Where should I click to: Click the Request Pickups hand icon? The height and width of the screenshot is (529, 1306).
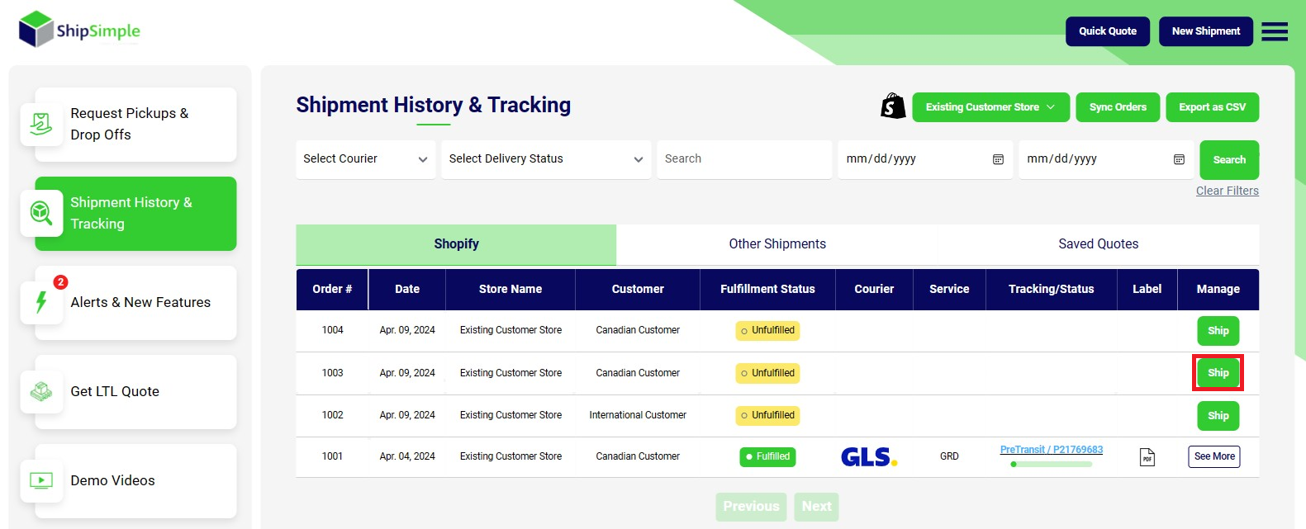click(x=41, y=125)
